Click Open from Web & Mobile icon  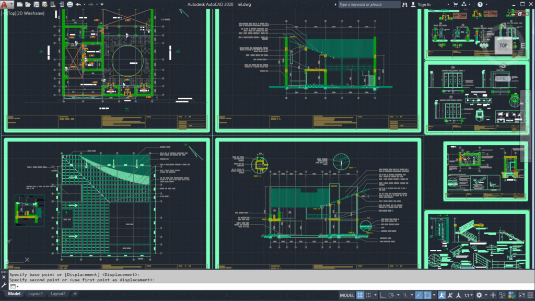point(53,4)
